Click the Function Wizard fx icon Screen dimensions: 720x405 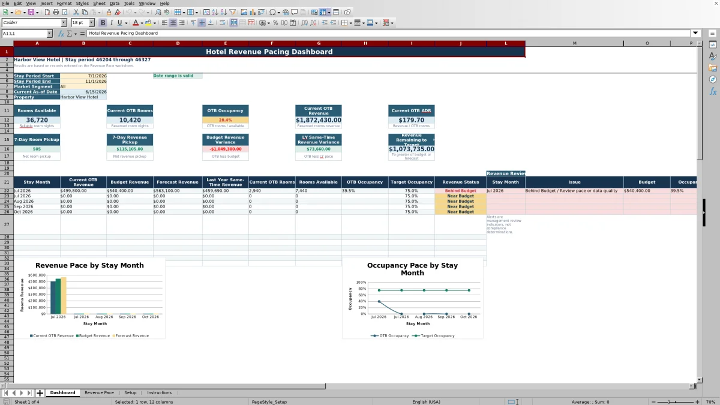tap(61, 34)
